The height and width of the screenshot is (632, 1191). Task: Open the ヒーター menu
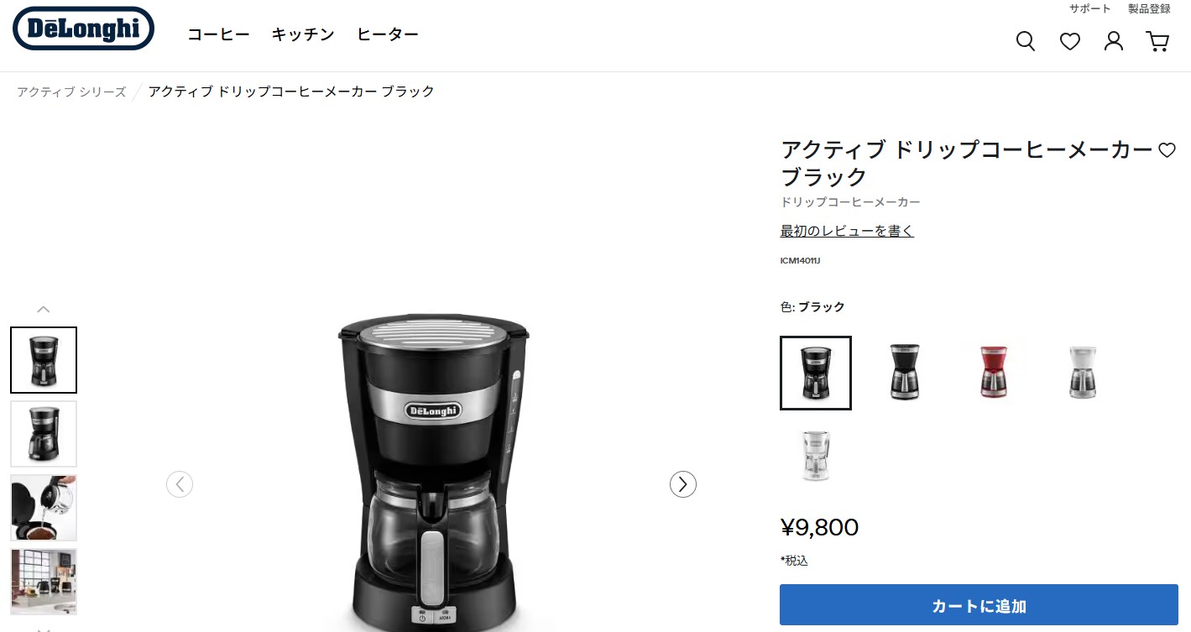click(x=388, y=34)
